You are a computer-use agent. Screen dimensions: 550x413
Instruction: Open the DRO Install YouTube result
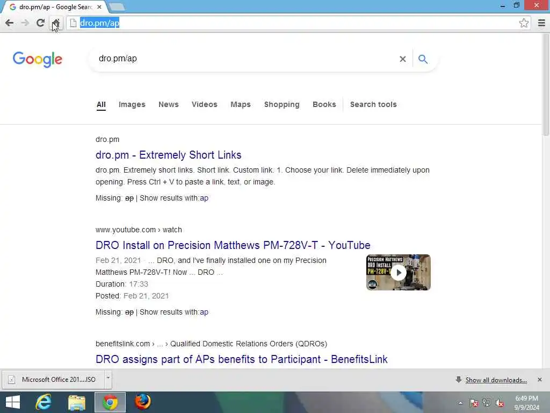[x=233, y=245]
